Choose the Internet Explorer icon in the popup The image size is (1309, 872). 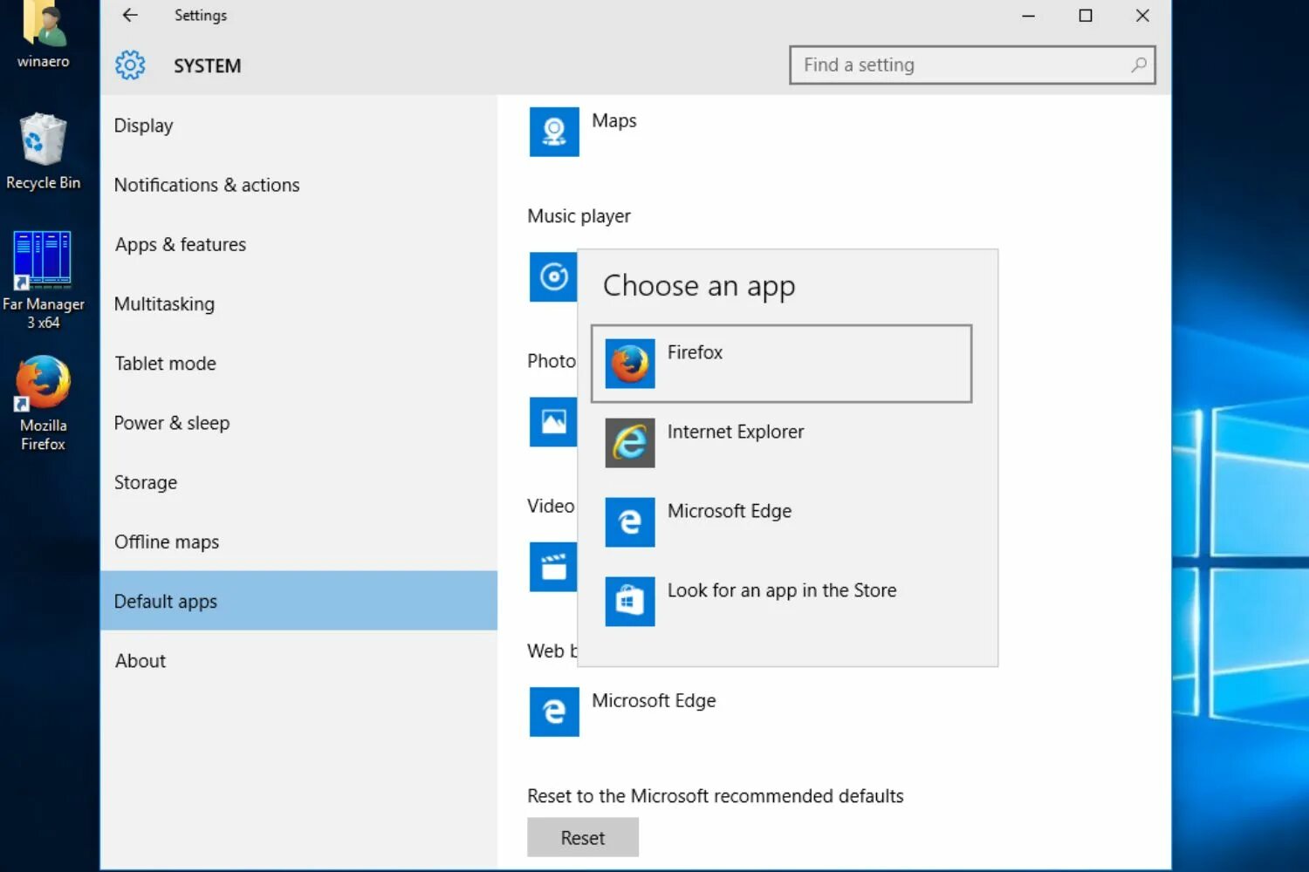(630, 442)
